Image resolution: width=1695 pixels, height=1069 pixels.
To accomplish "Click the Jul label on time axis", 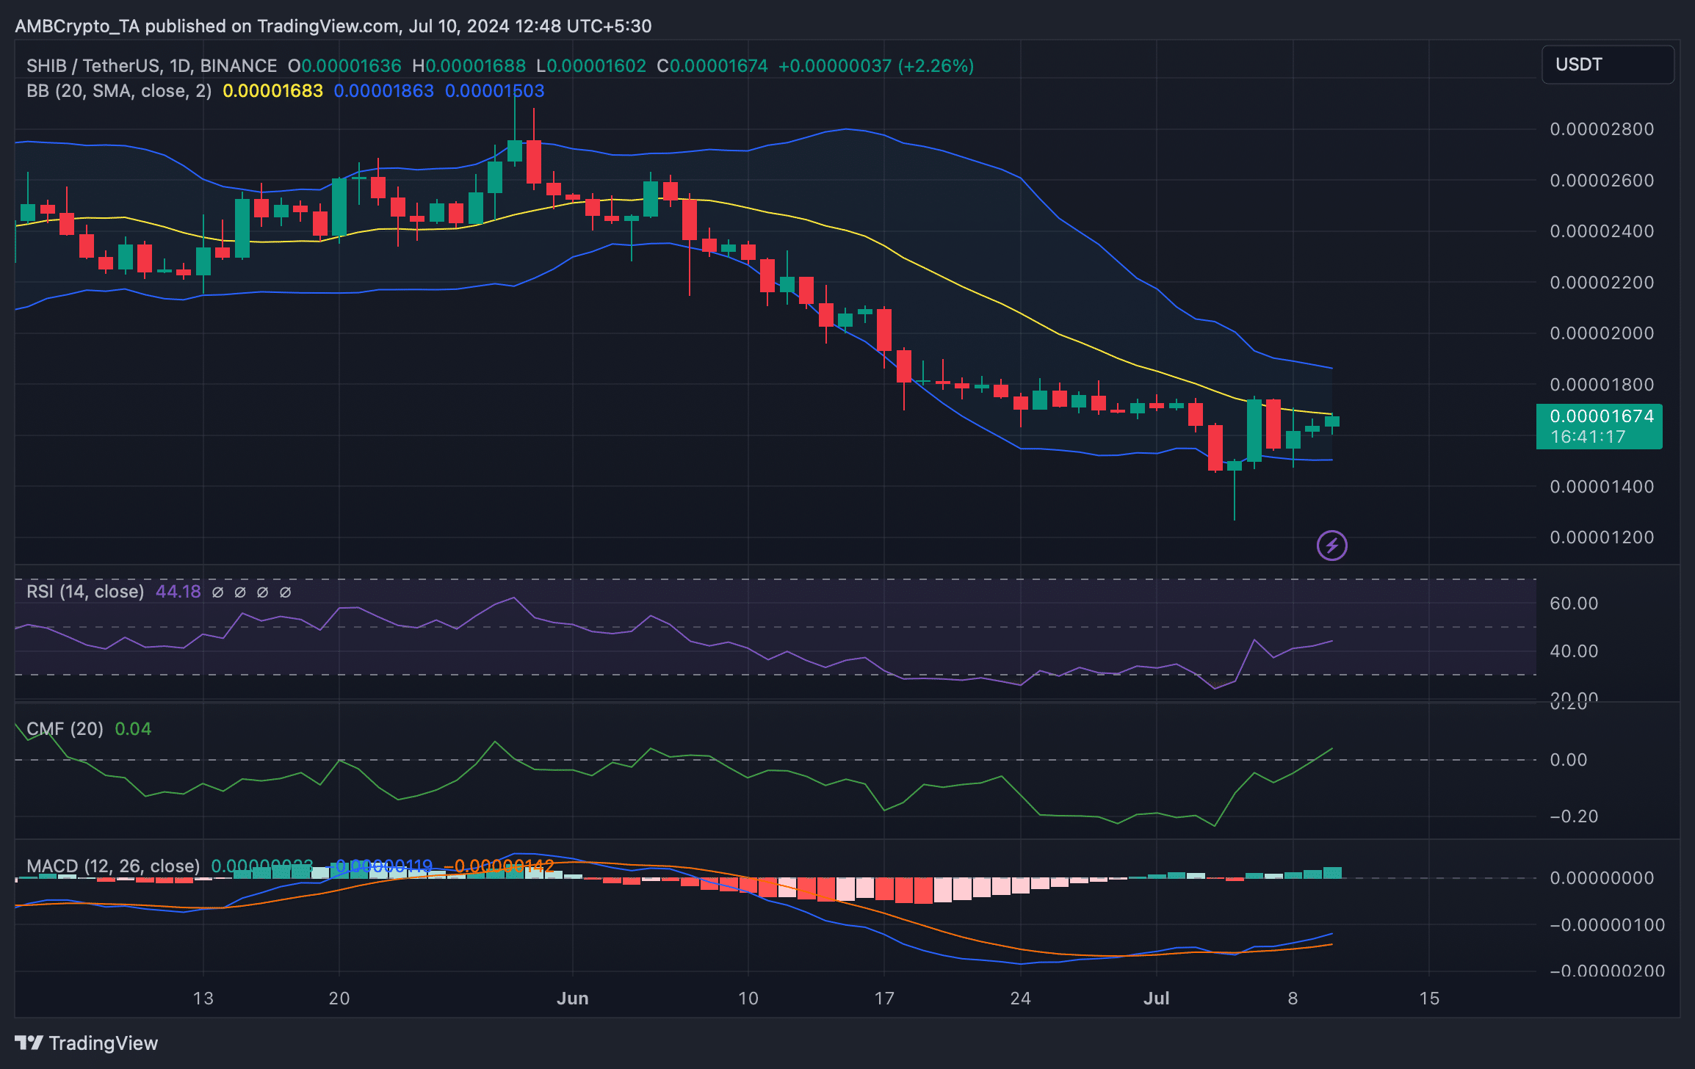I will click(1157, 999).
